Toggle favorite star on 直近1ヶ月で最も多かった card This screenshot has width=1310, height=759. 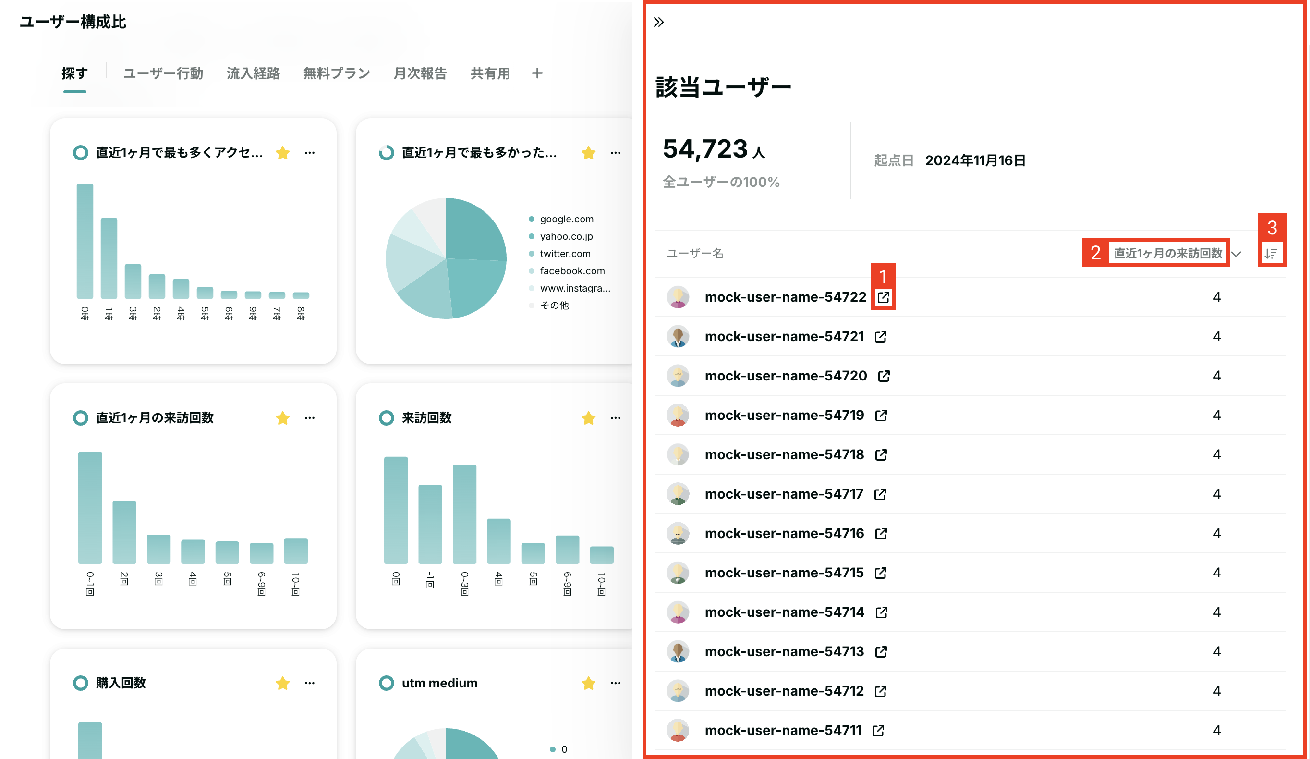point(588,153)
